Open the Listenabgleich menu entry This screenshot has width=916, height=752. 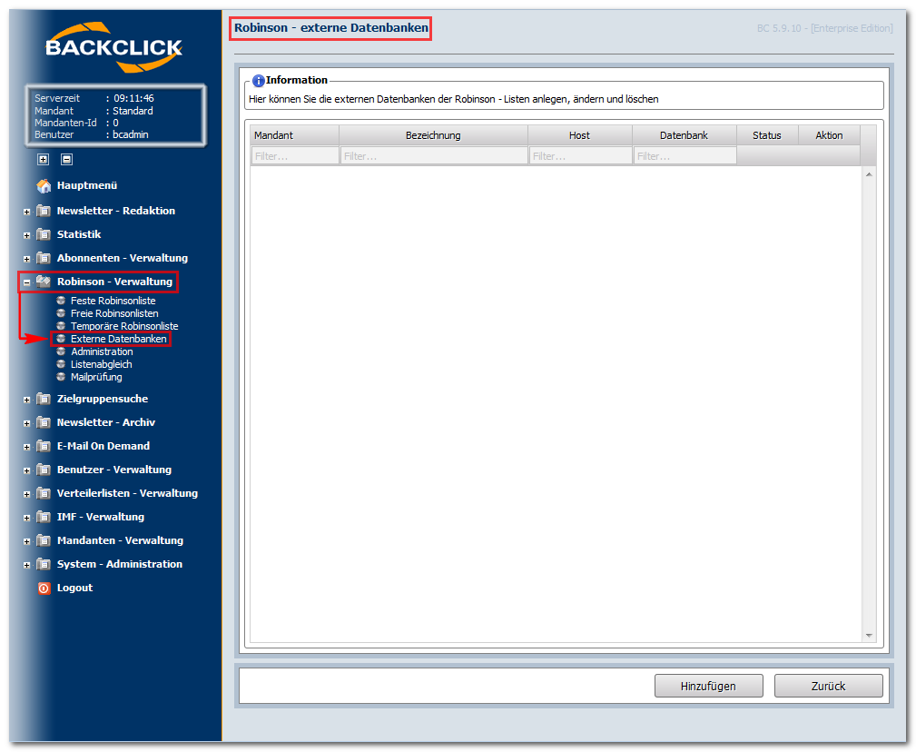(101, 364)
